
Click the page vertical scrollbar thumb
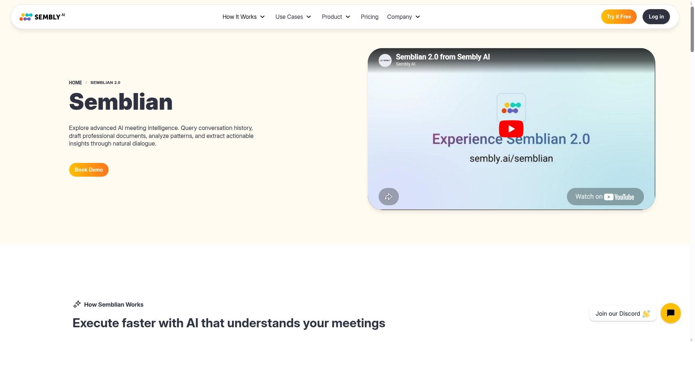692,29
